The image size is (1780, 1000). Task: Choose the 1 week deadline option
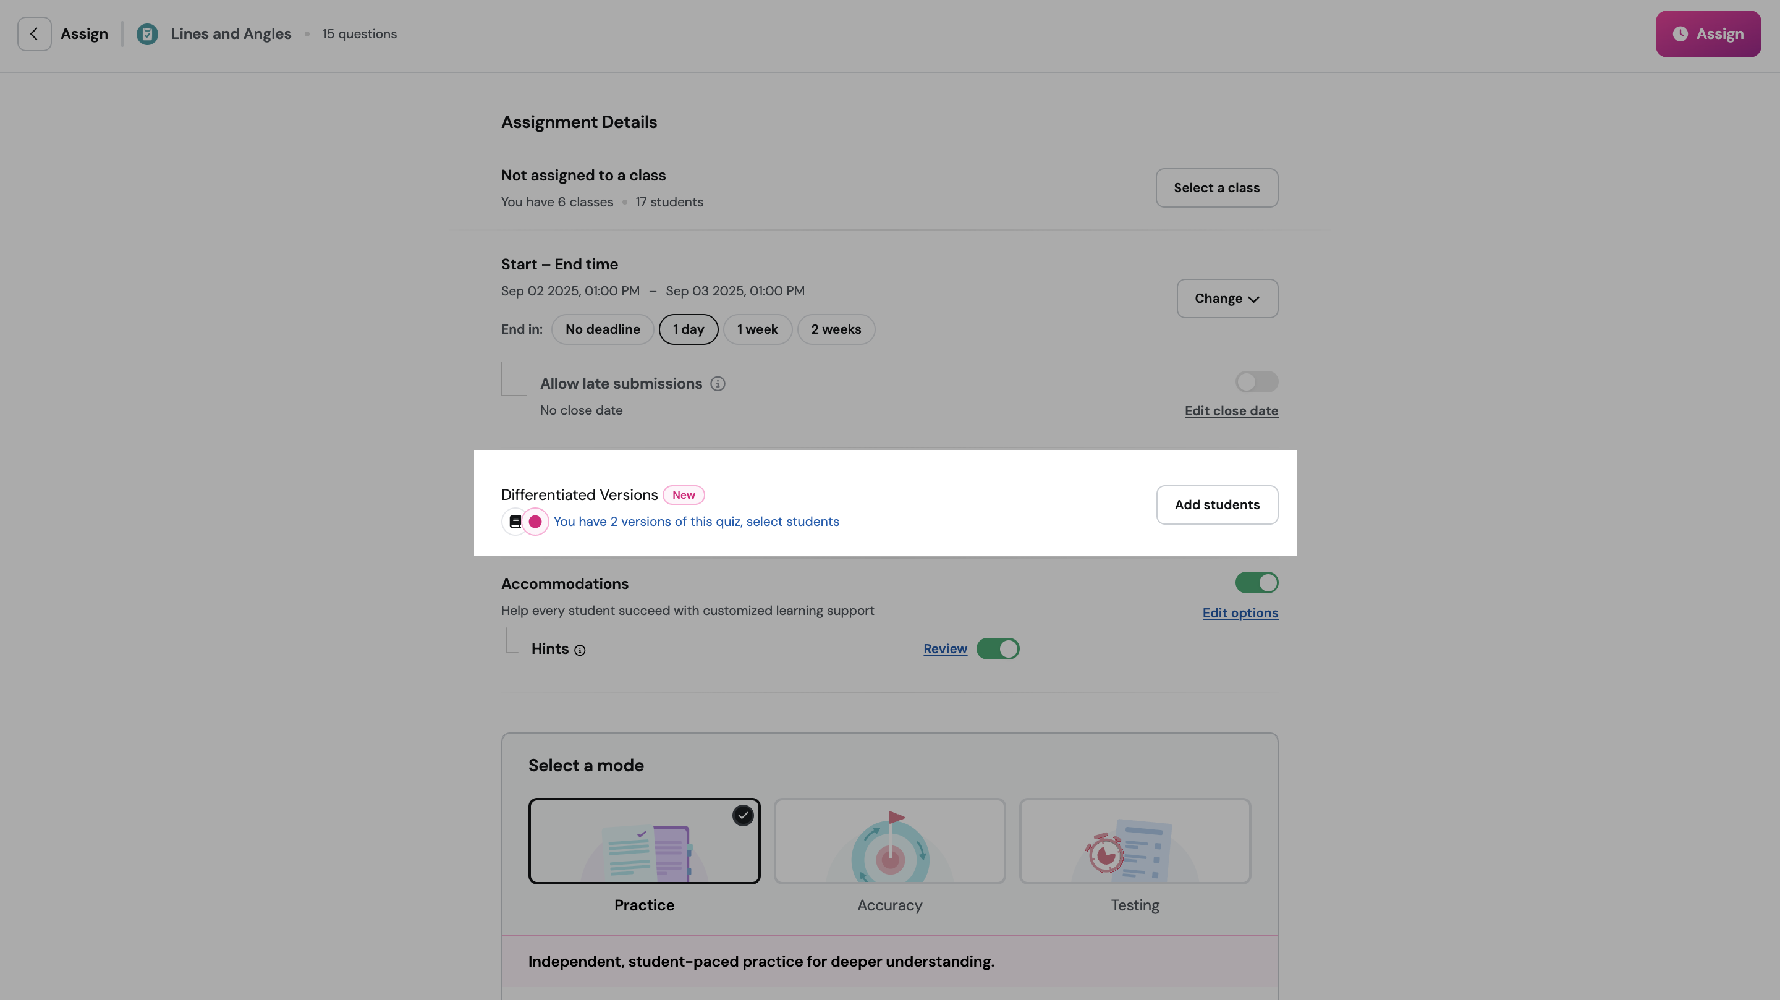[756, 329]
